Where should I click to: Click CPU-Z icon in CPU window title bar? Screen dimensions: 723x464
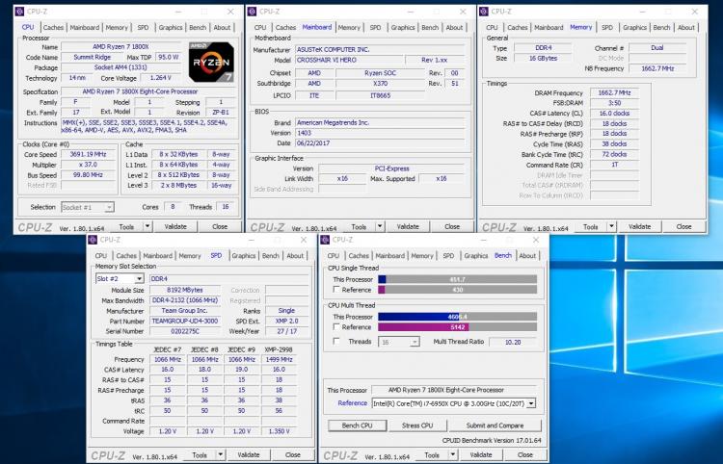[19, 11]
